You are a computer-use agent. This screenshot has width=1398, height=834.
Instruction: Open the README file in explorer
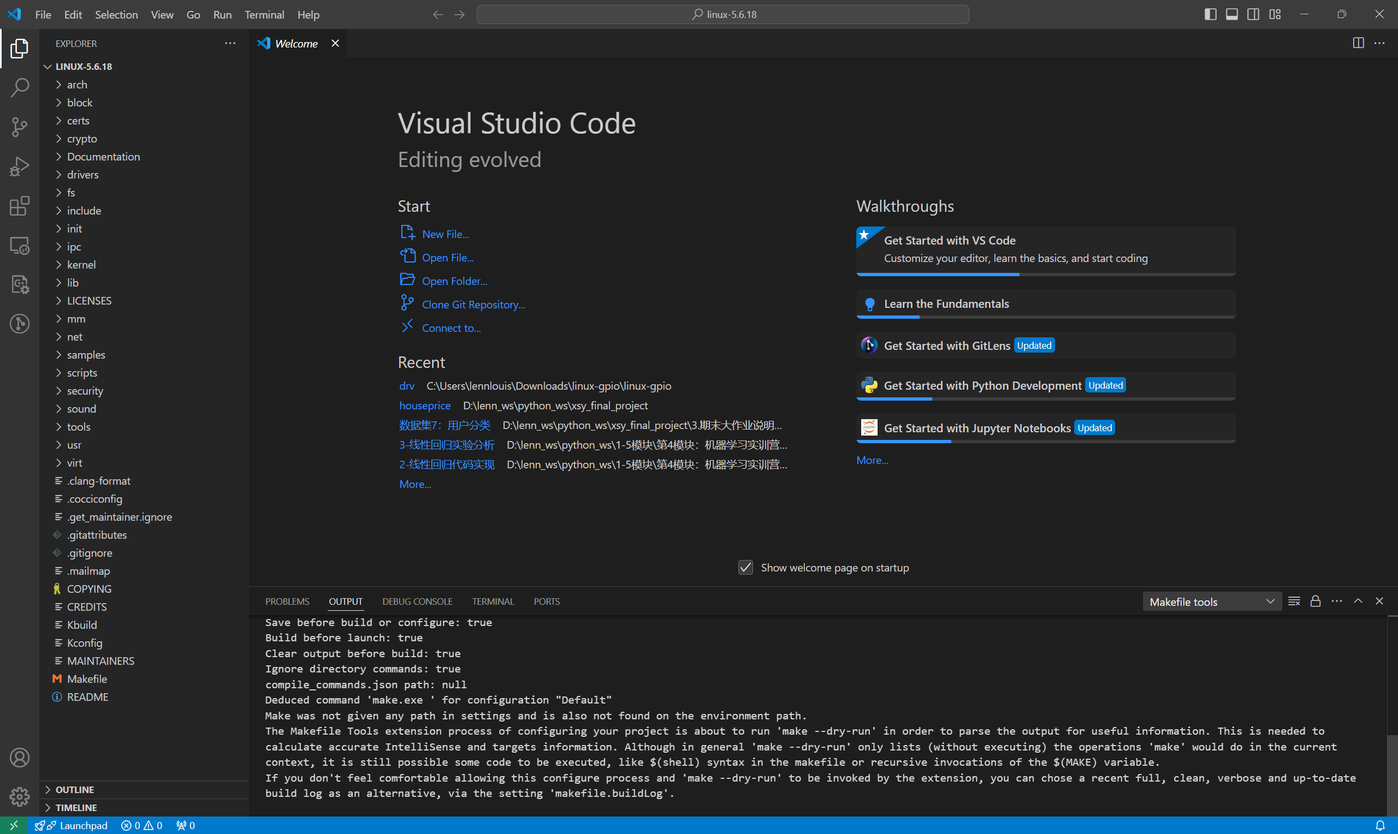click(x=144, y=697)
